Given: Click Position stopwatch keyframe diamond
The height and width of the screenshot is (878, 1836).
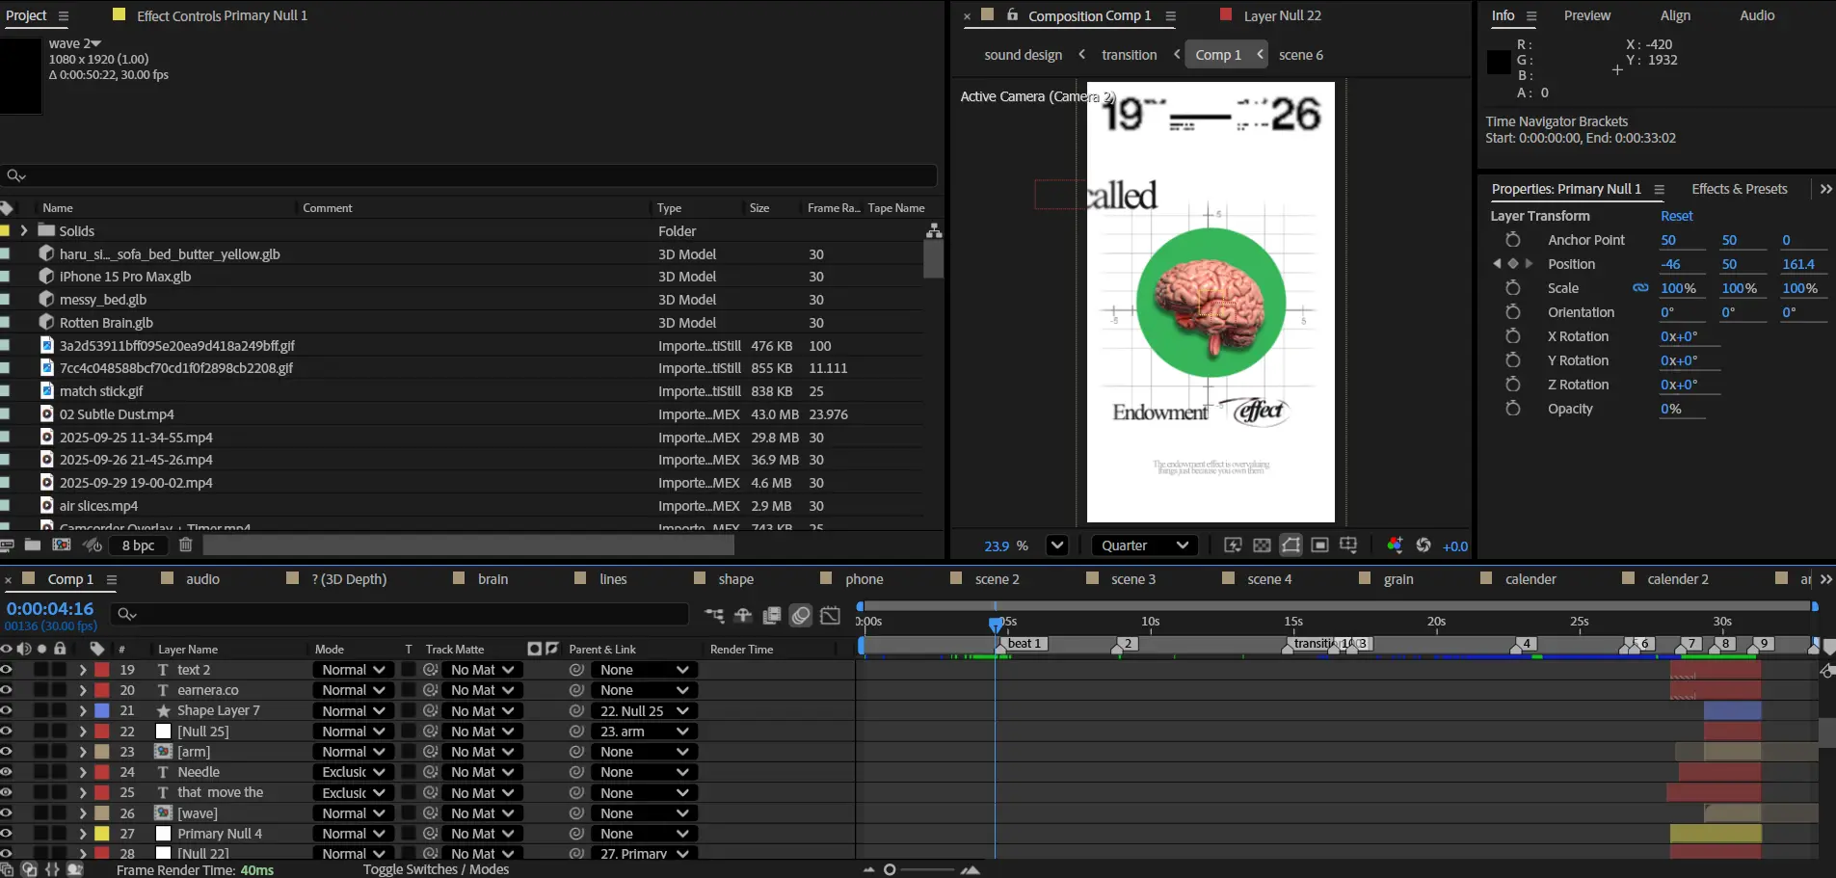Looking at the screenshot, I should point(1512,264).
